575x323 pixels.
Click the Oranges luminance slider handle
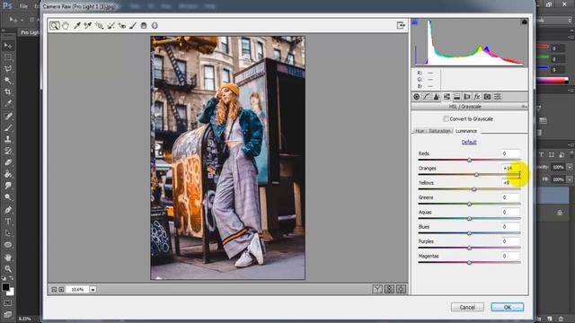pos(476,175)
